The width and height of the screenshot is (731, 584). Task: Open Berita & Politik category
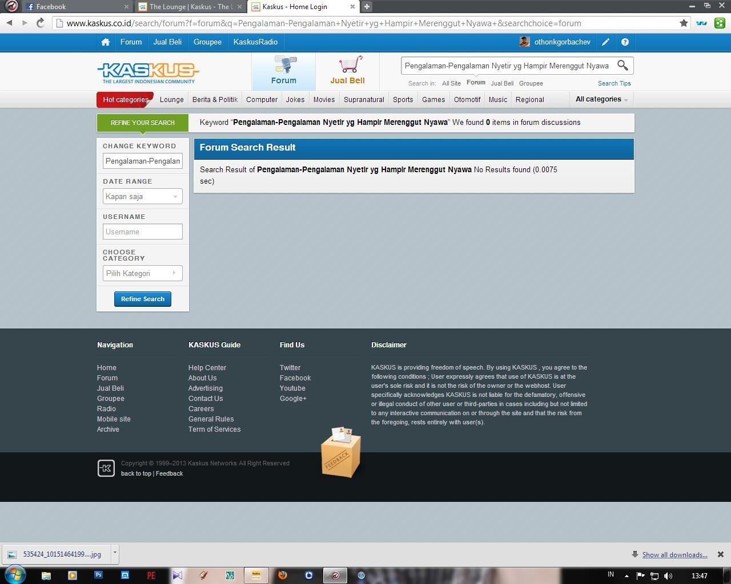(x=215, y=99)
